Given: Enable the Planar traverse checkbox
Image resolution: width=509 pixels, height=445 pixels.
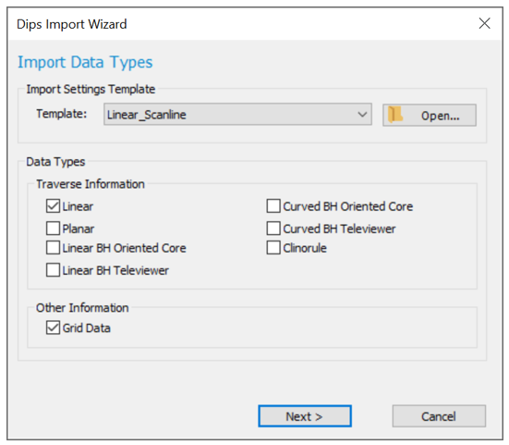Looking at the screenshot, I should pos(53,229).
